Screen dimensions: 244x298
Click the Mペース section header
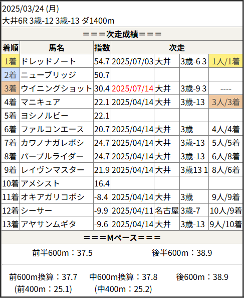click(122, 237)
